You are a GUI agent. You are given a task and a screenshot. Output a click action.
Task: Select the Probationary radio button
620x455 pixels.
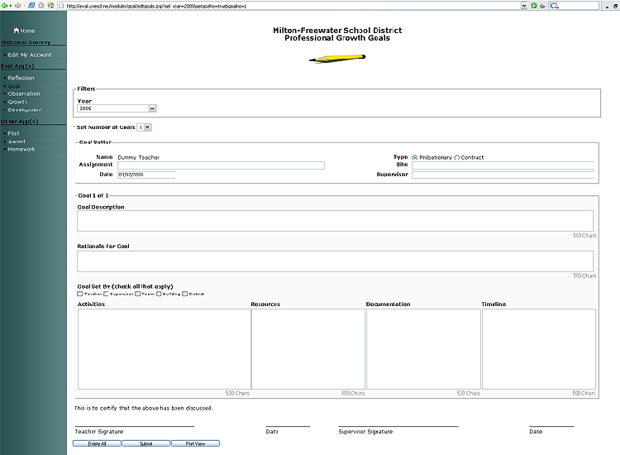(414, 157)
